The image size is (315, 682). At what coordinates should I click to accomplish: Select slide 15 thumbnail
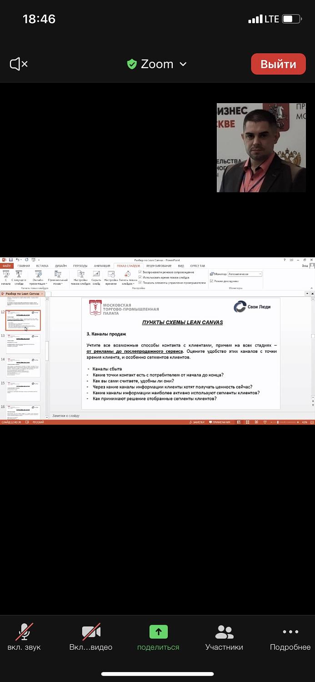[x=23, y=391]
